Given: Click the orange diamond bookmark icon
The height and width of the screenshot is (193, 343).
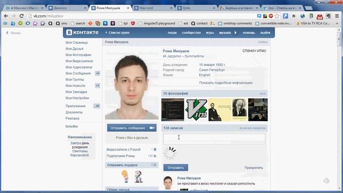Looking at the screenshot, I should pyautogui.click(x=91, y=23).
